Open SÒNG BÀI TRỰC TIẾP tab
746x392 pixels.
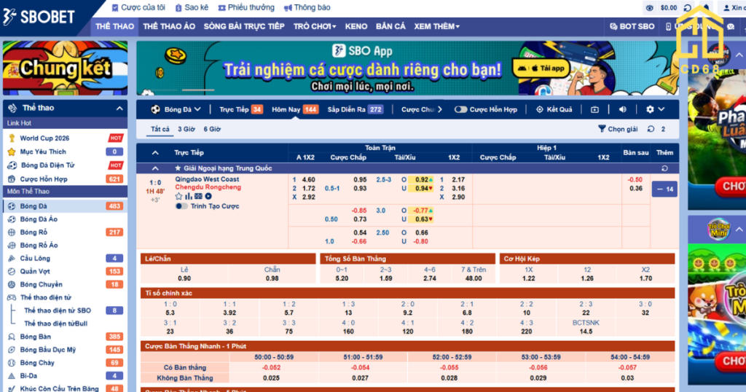click(244, 27)
